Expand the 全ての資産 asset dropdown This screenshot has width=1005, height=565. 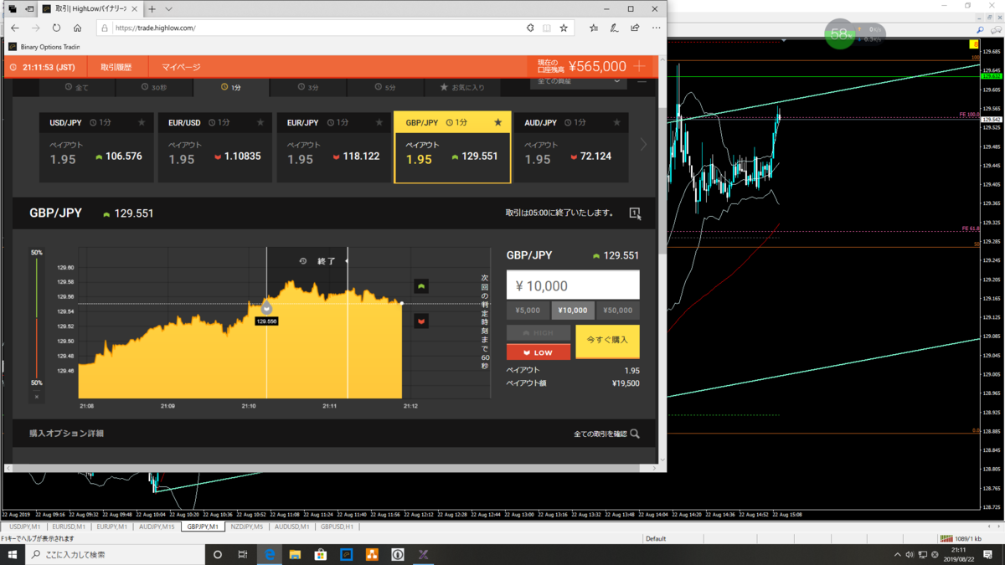coord(579,82)
